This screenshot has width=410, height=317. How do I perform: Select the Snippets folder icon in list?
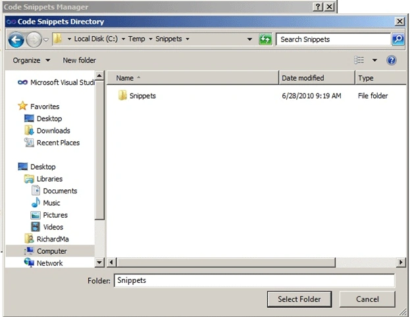pos(122,95)
